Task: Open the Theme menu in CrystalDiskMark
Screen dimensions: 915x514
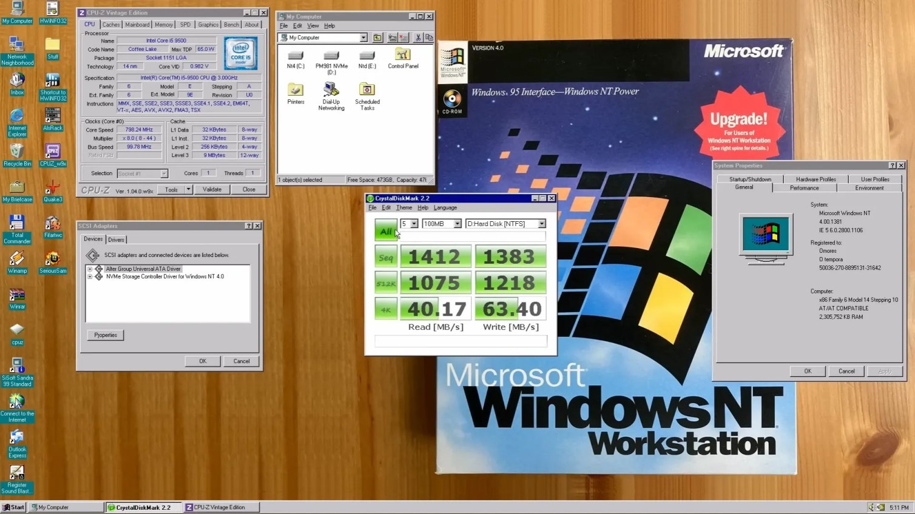Action: pos(403,207)
